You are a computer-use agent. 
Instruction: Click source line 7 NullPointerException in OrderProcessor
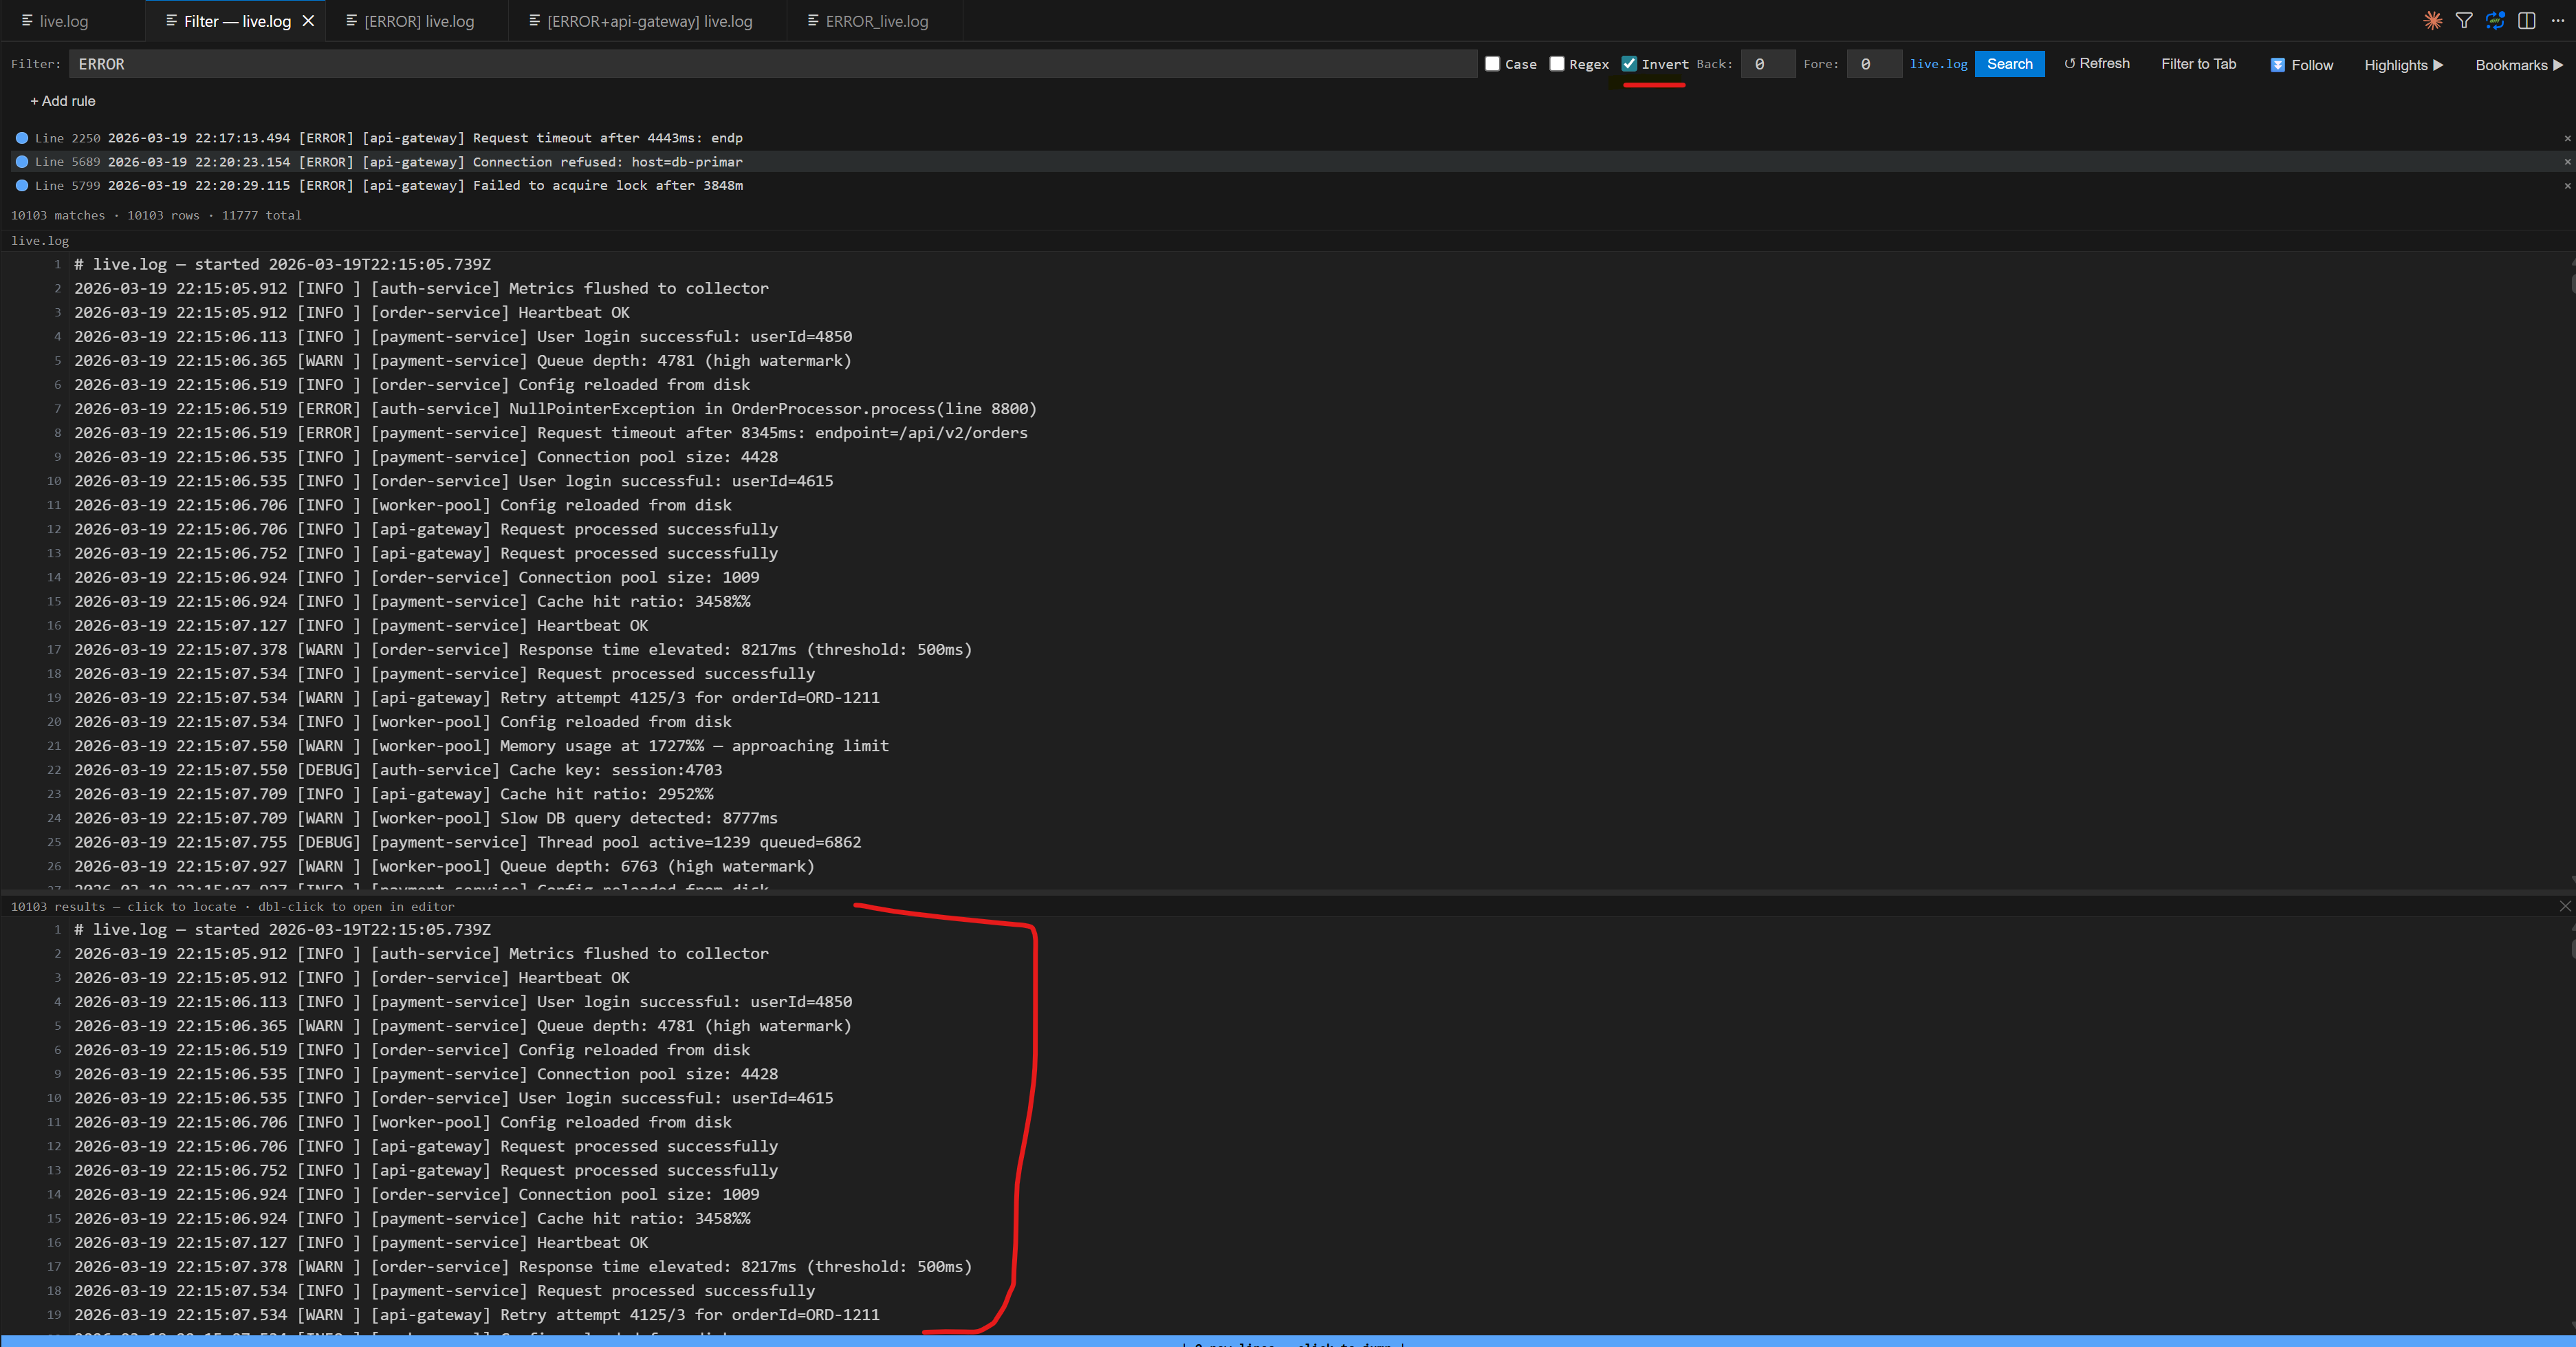555,409
